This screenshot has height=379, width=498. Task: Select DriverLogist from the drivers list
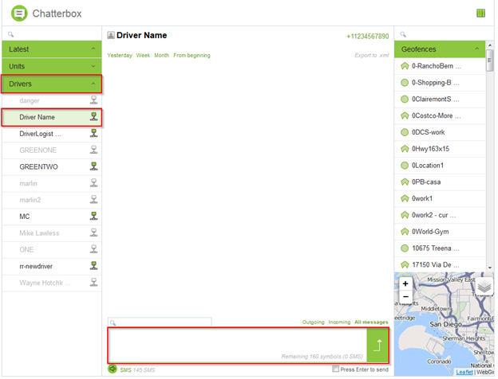point(41,134)
